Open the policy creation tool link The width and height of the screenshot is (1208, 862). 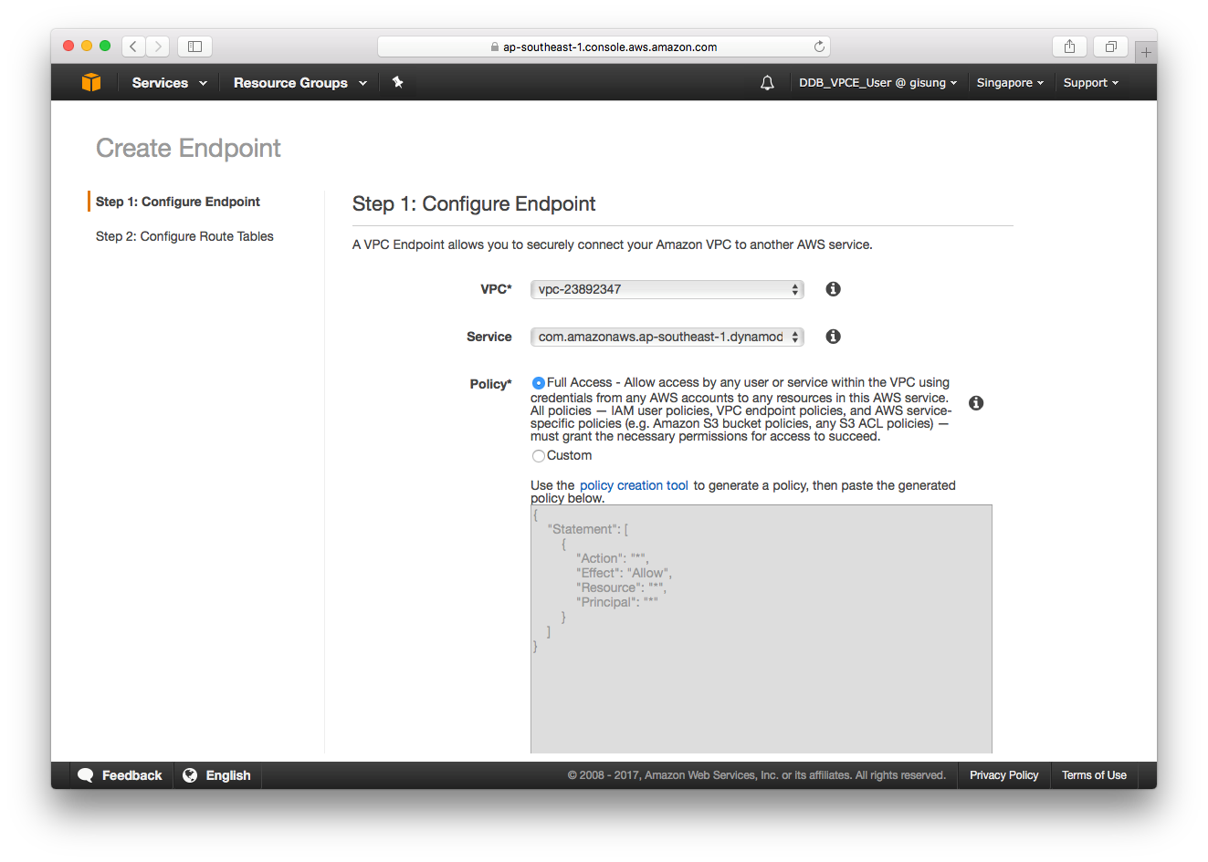[634, 484]
